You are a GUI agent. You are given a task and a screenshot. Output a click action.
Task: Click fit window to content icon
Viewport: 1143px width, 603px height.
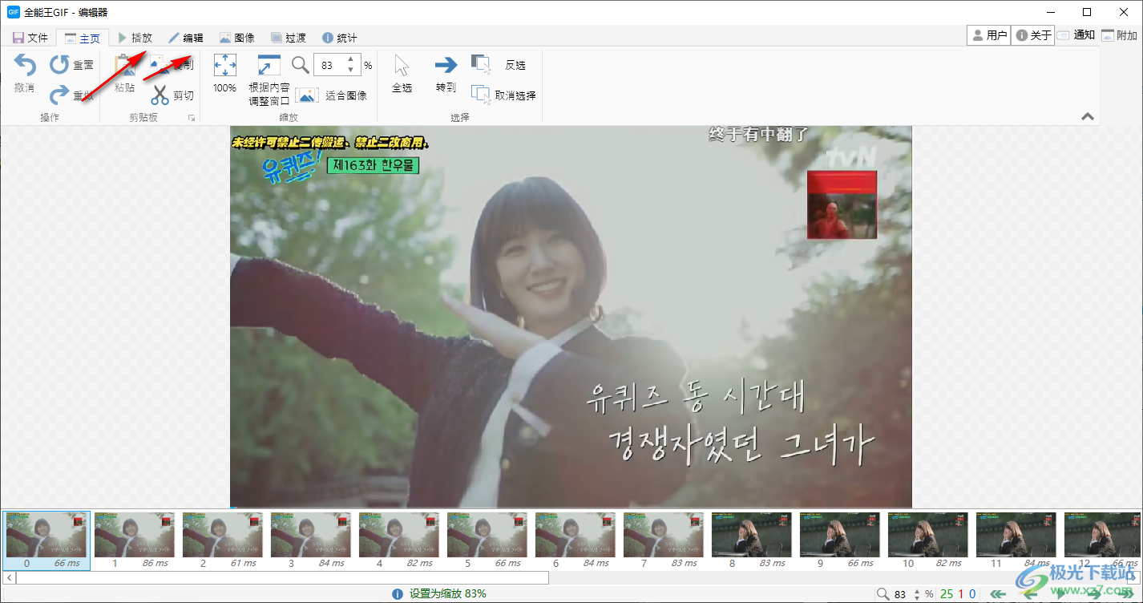point(269,65)
